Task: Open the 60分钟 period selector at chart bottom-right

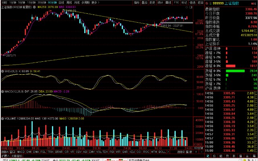Action: click(198, 148)
